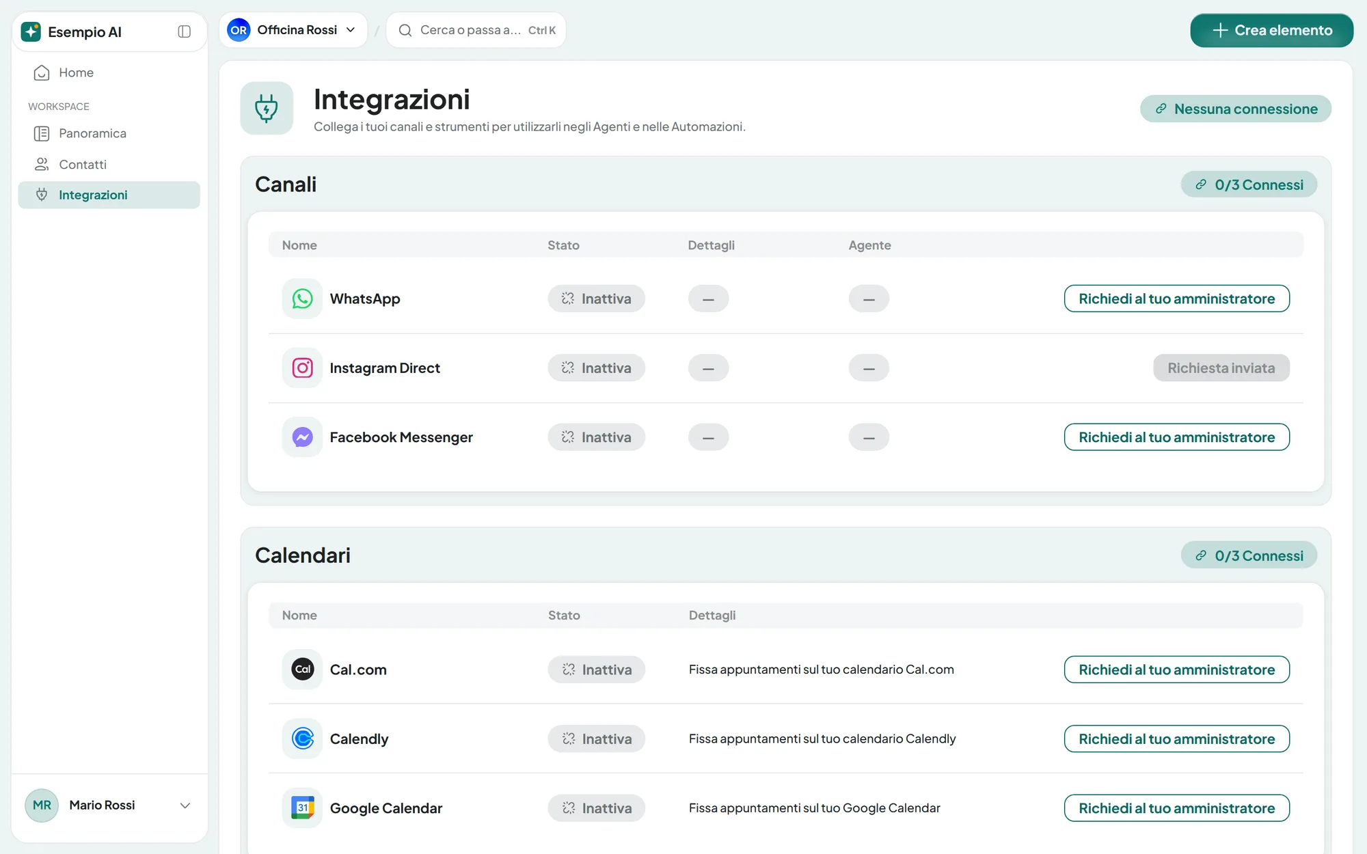Click Facebook Messenger Inattiva status pill
The height and width of the screenshot is (854, 1367).
[596, 437]
